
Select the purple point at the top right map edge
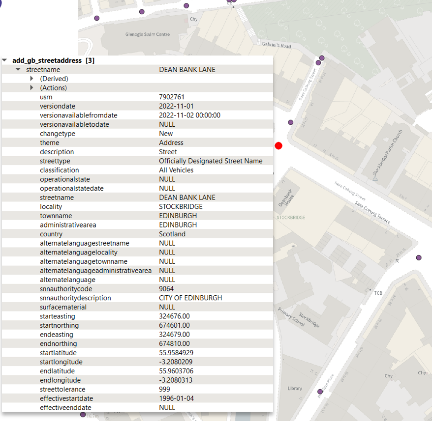[x=321, y=58]
